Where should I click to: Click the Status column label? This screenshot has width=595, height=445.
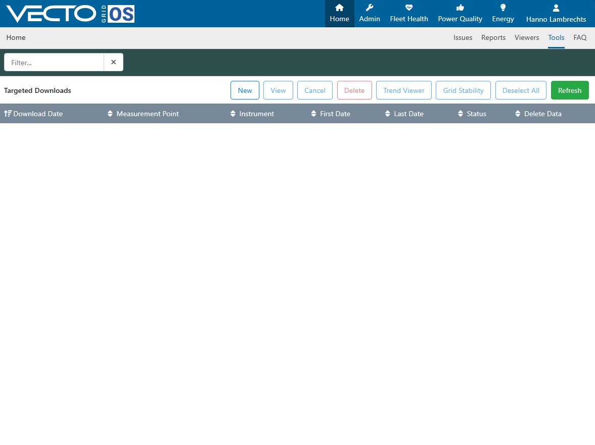(x=477, y=114)
